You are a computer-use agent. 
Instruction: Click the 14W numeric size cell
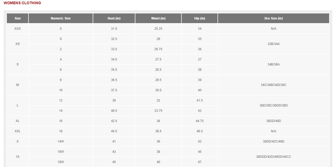tap(61, 141)
